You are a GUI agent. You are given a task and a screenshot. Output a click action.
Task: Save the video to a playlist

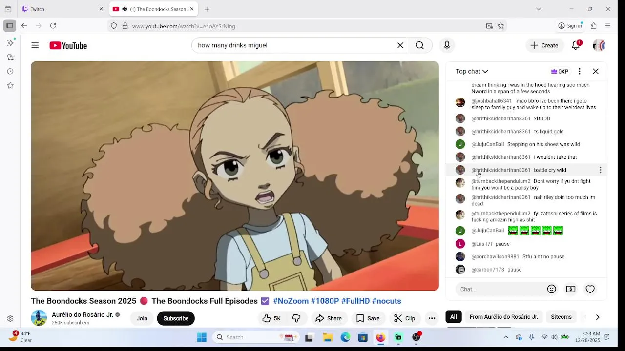pos(368,318)
